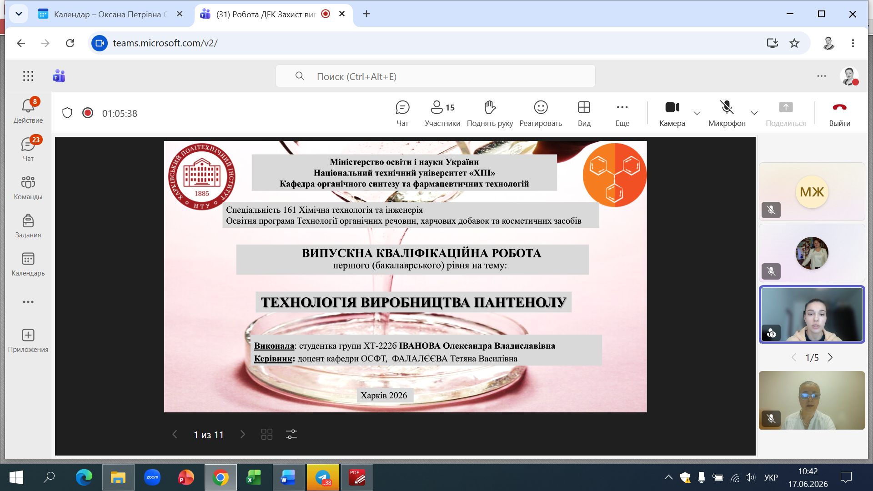Bookmark this page with the star
Viewport: 873px width, 491px height.
794,43
